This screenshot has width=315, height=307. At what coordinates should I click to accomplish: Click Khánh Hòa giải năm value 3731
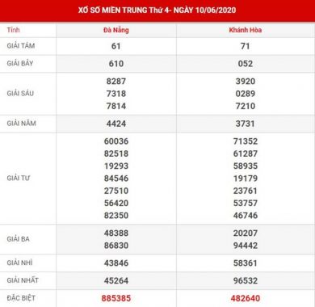pyautogui.click(x=246, y=124)
